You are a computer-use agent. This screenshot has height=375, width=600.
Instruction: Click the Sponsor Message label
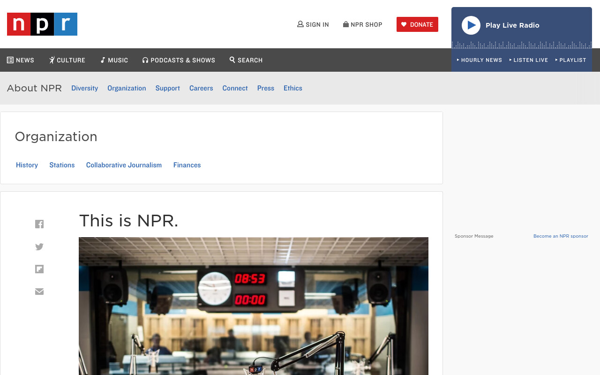tap(474, 236)
